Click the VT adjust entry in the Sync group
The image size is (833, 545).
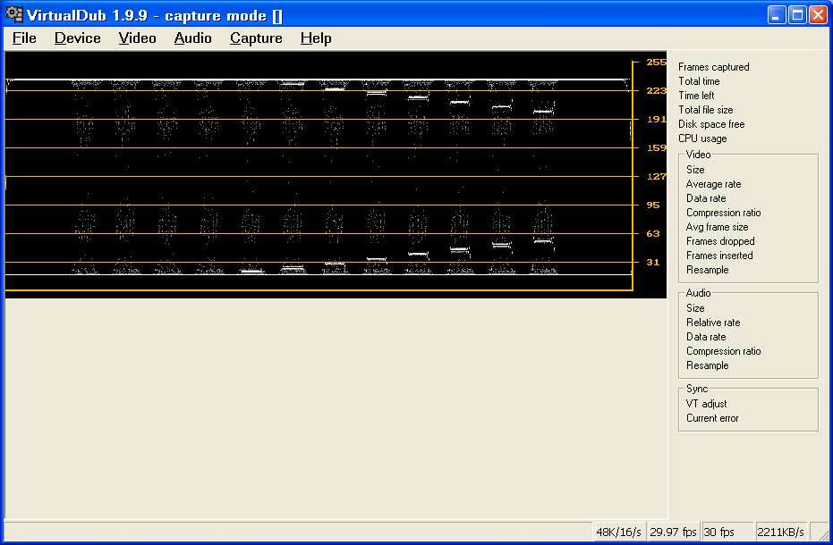(x=706, y=404)
